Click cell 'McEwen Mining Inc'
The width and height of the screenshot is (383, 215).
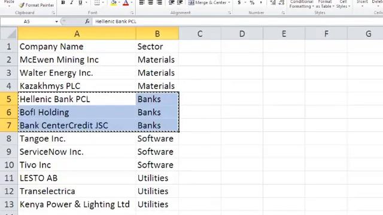[77, 60]
